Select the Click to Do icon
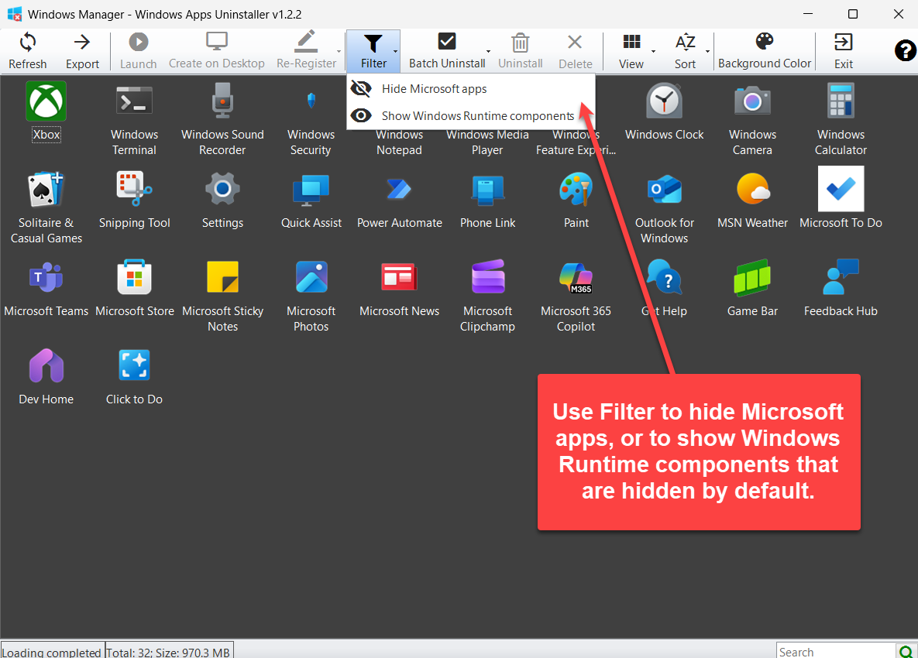Image resolution: width=918 pixels, height=658 pixels. click(x=134, y=365)
